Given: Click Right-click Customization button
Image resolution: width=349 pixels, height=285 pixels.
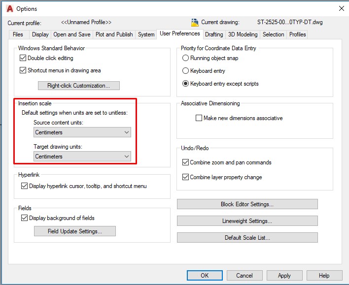Looking at the screenshot, I should coord(79,86).
